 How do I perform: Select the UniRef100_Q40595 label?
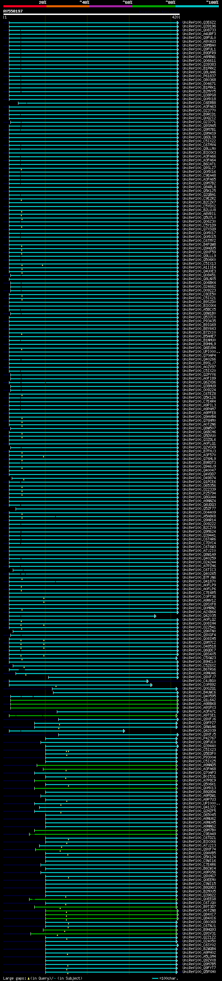[199, 696]
